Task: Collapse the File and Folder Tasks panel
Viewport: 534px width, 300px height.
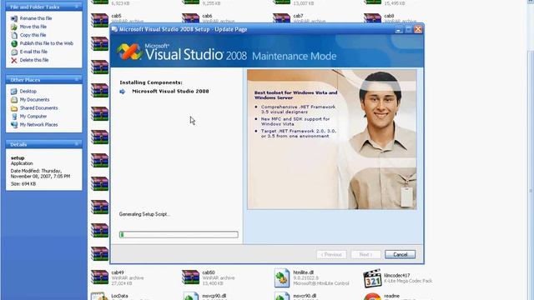Action: pos(77,7)
